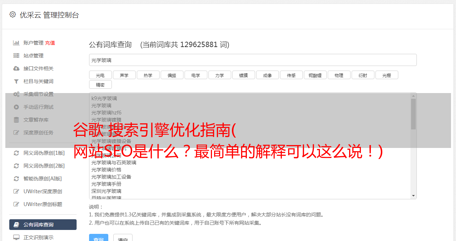Click the cloud upload icon for 接口文件相关
This screenshot has width=456, height=241.
coord(16,68)
